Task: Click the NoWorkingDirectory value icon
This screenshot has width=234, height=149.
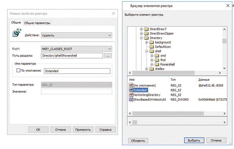Action: [x=131, y=94]
